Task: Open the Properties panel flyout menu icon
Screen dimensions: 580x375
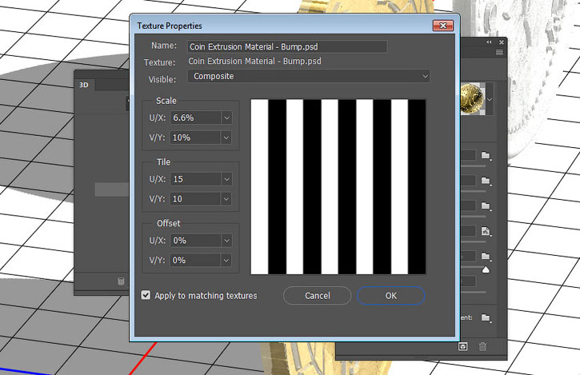Action: (499, 52)
